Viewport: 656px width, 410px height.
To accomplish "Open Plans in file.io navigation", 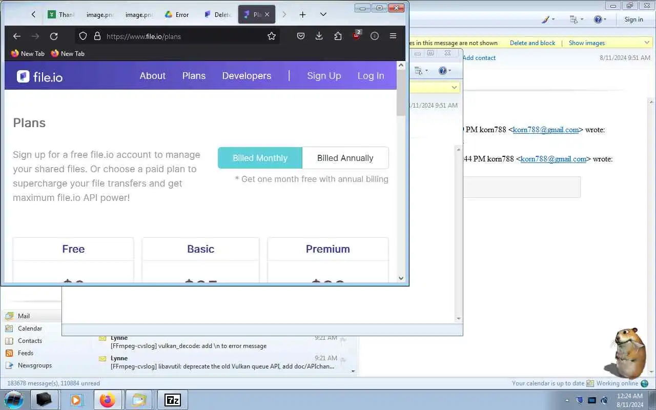I will [x=194, y=76].
